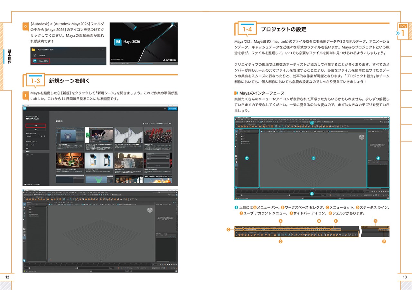This screenshot has height=290, width=412.
Task: Click the Maya home logo icon on home screen
Action: click(x=25, y=109)
